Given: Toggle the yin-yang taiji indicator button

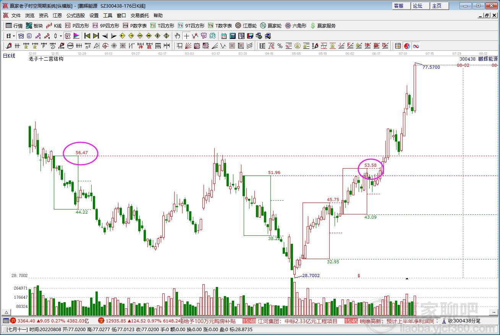Looking at the screenshot, I should [x=407, y=46].
